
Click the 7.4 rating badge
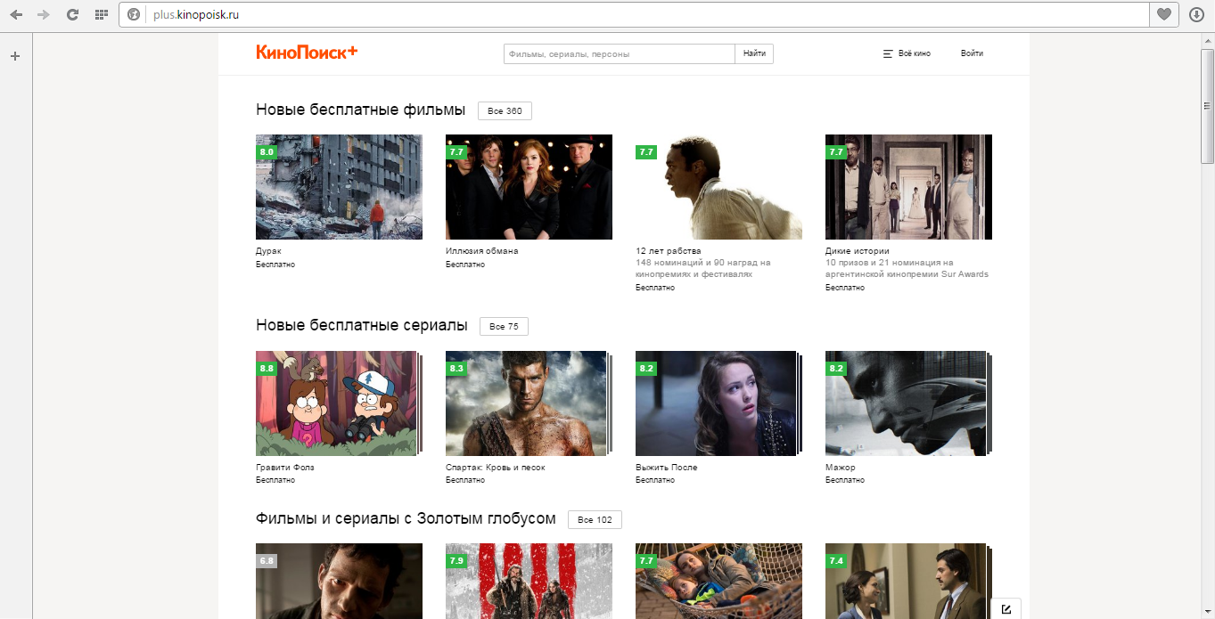pos(836,561)
